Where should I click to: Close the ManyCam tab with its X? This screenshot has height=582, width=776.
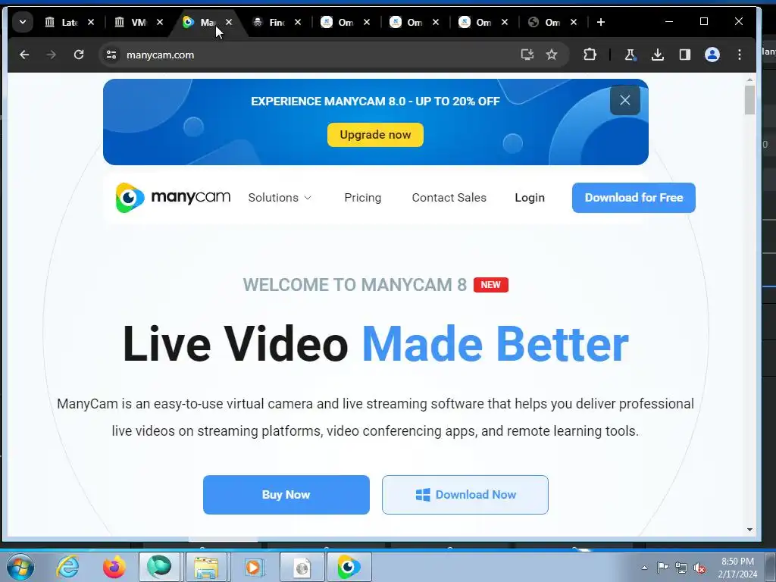pos(229,22)
